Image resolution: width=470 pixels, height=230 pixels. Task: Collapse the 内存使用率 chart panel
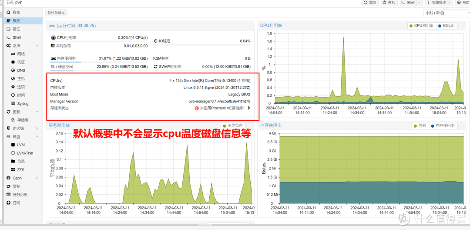[x=462, y=125]
